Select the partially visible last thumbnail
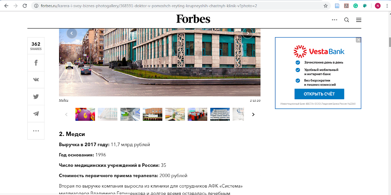Viewport: 391px width, 195px height. [238, 114]
